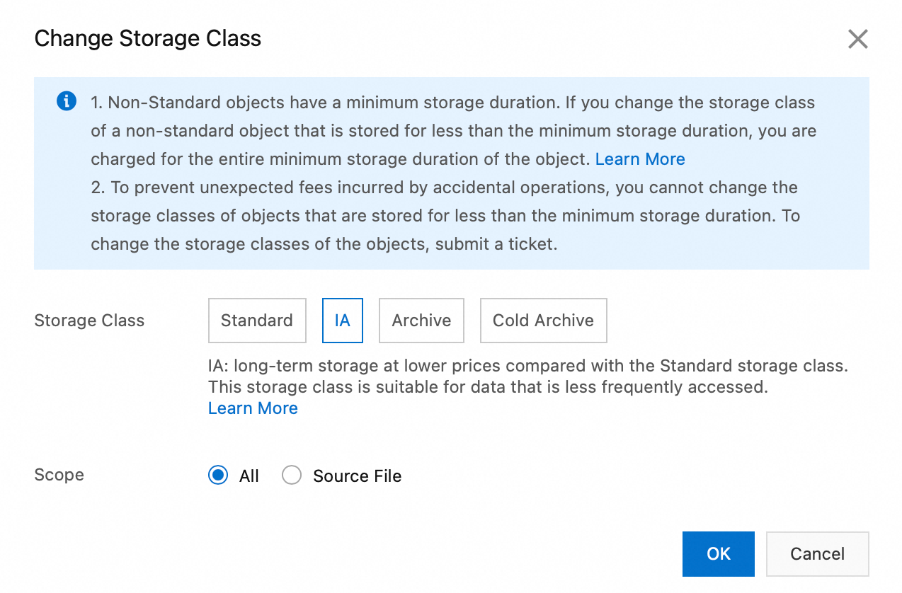Screen dimensions: 902x593
Task: Close the Change Storage Class dialog
Action: click(x=857, y=39)
